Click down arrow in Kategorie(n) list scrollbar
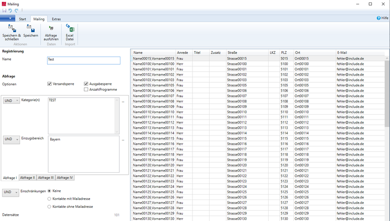Screen dimensions: 390x221 117,132
